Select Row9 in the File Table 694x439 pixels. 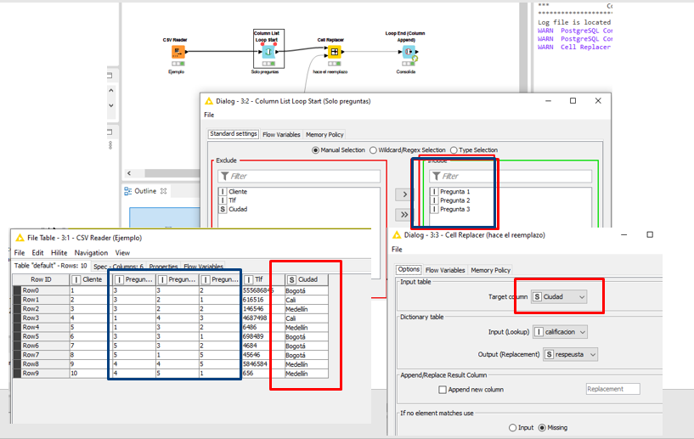click(41, 374)
